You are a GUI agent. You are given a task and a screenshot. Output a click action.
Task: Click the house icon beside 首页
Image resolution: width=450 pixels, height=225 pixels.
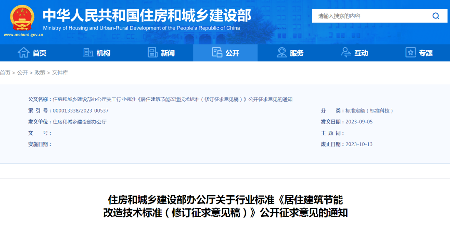[23, 53]
